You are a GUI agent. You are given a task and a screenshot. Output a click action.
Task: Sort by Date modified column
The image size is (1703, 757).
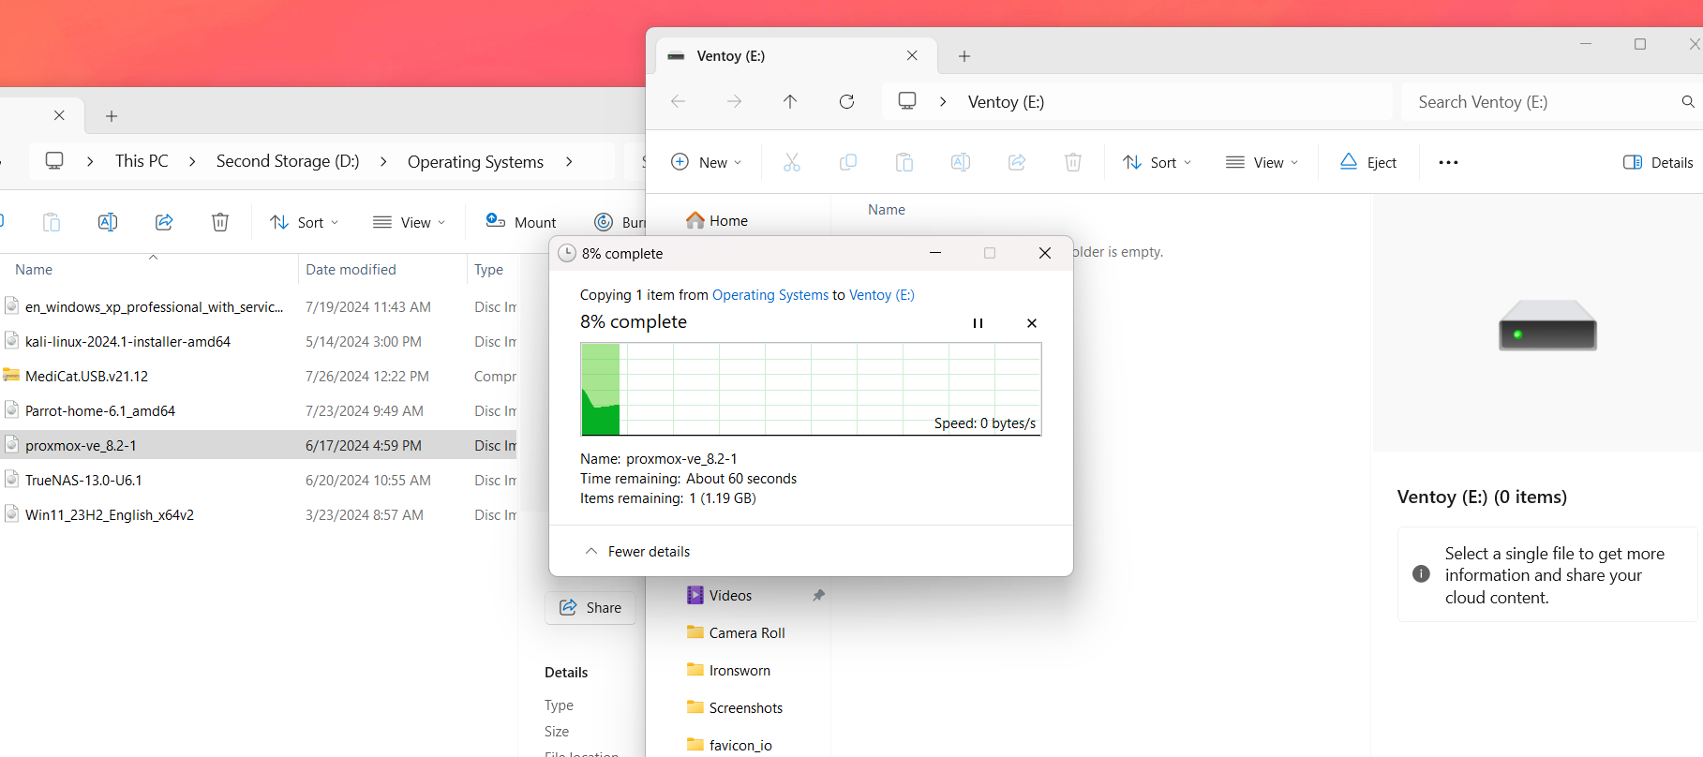(x=351, y=270)
